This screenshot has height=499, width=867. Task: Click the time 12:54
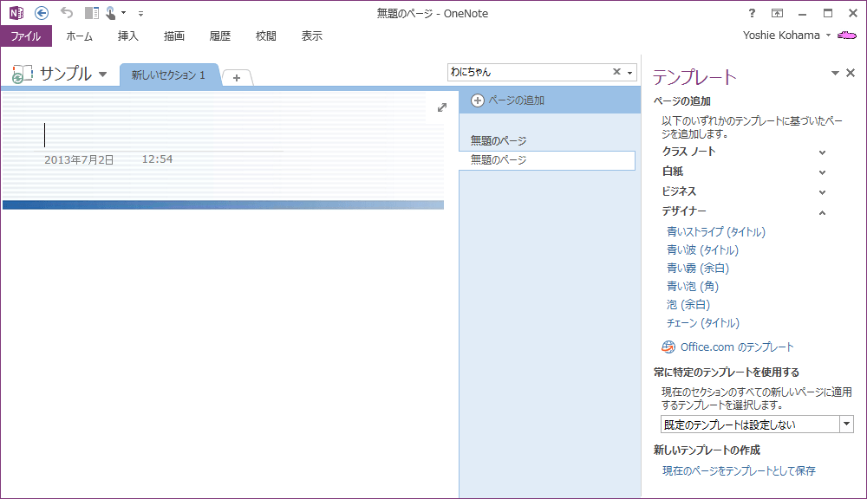pos(157,159)
